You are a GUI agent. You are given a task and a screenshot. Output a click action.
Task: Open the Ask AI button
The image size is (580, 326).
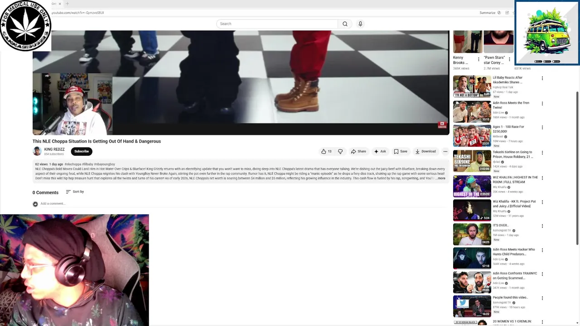[x=380, y=151]
